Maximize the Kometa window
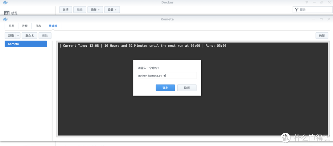 [x=321, y=19]
